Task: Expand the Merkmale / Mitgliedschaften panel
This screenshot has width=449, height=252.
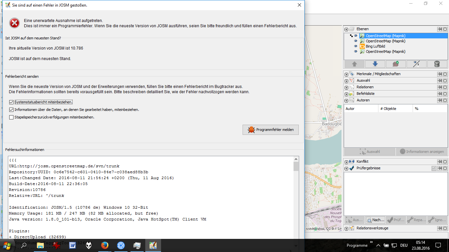Action: [346, 74]
